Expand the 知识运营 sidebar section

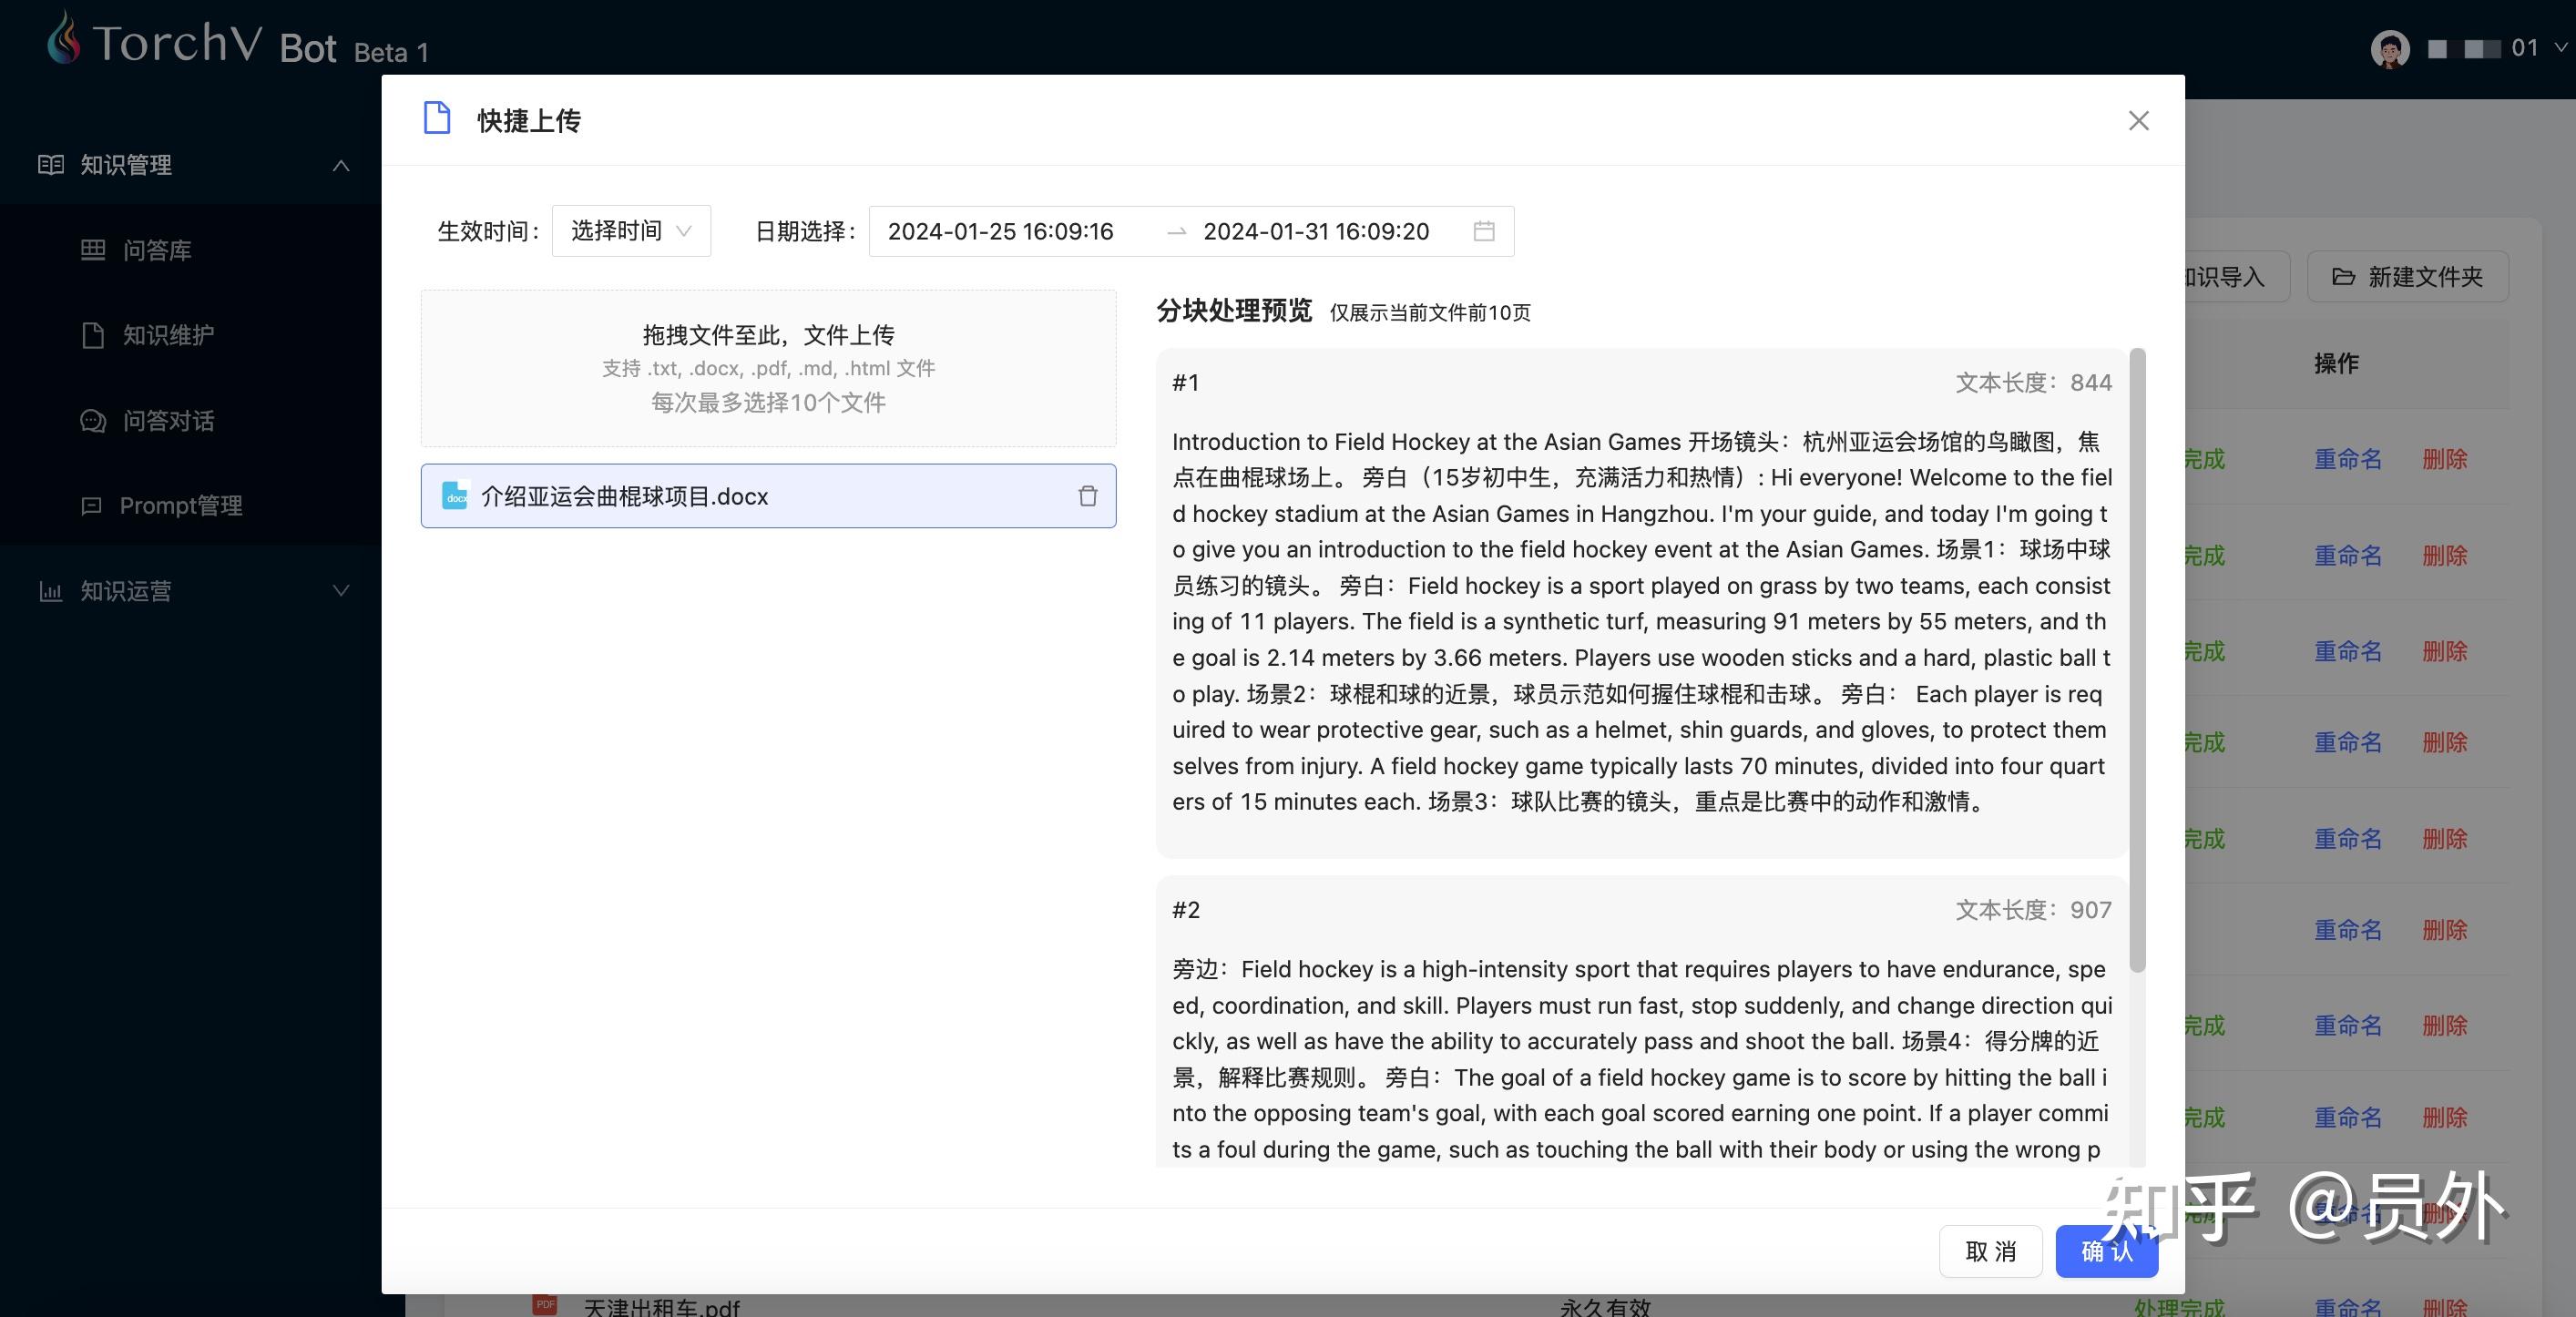pos(340,591)
